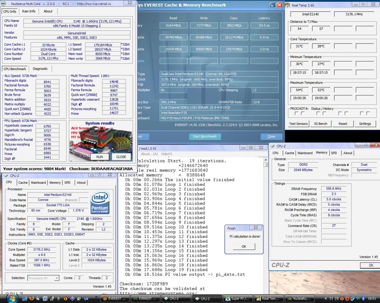Click red circular tray icon
The image size is (380, 303).
point(347,299)
